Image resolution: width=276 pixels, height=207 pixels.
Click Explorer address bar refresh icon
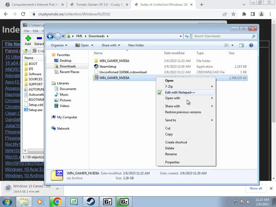point(187,36)
